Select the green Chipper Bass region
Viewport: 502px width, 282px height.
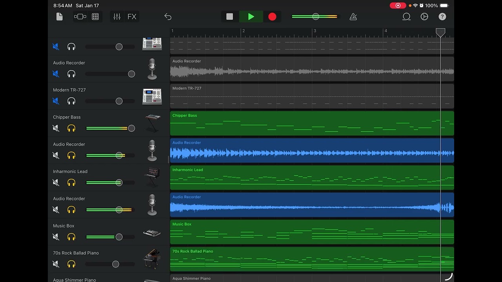[x=312, y=123]
